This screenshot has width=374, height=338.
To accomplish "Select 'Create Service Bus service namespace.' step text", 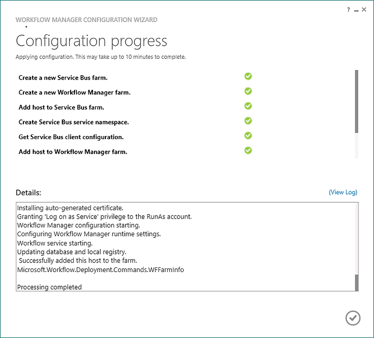I will point(74,122).
